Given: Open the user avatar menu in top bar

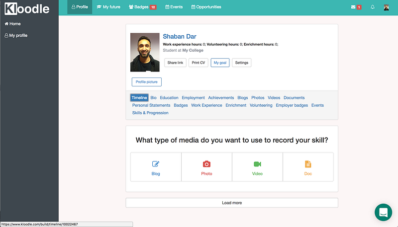Looking at the screenshot, I should coord(386,7).
